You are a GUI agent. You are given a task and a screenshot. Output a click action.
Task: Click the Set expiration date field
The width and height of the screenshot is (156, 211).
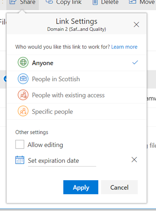tap(62, 161)
